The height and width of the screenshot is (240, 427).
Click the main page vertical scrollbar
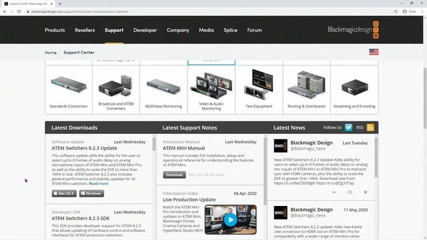coord(425,98)
